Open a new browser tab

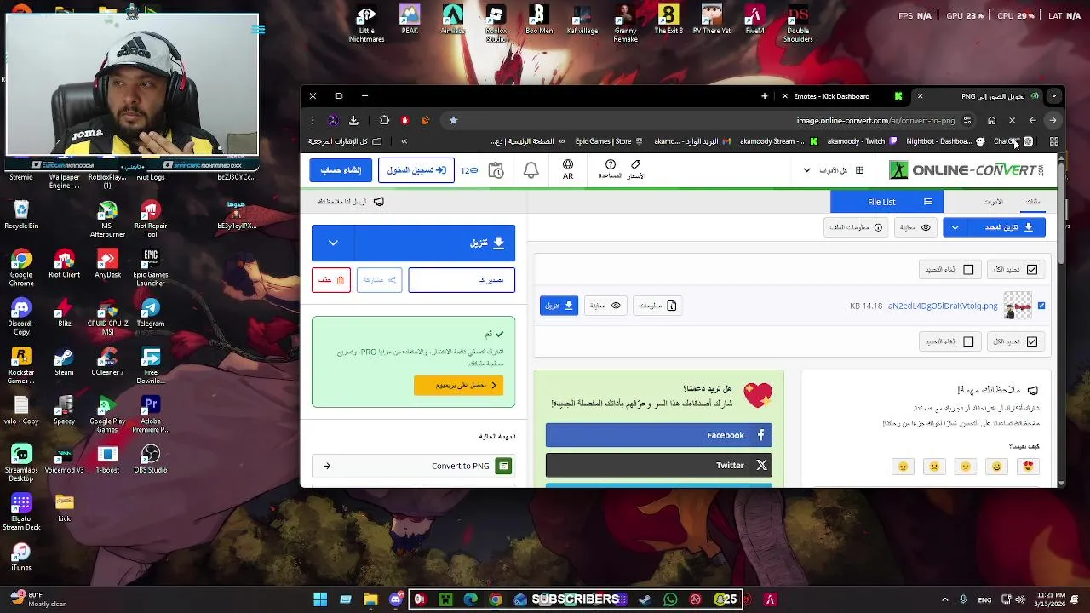[x=764, y=96]
